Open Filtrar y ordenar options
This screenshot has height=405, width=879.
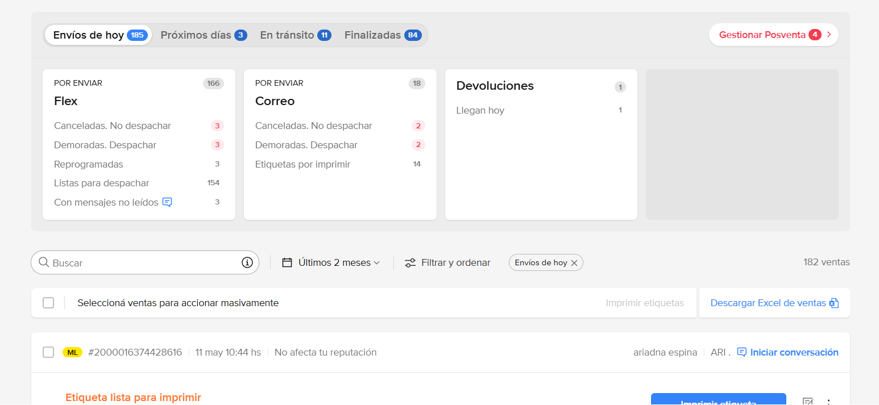point(447,262)
